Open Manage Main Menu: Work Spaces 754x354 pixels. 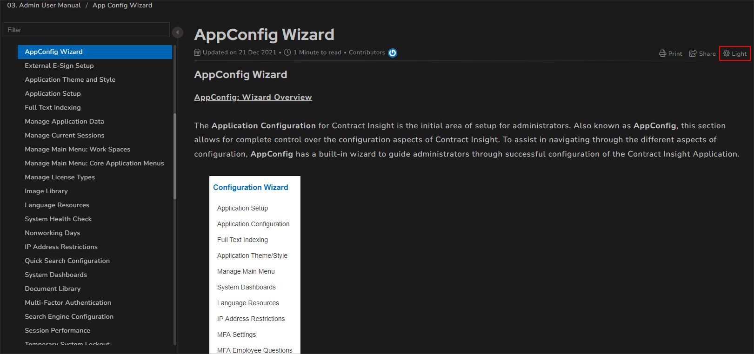77,149
